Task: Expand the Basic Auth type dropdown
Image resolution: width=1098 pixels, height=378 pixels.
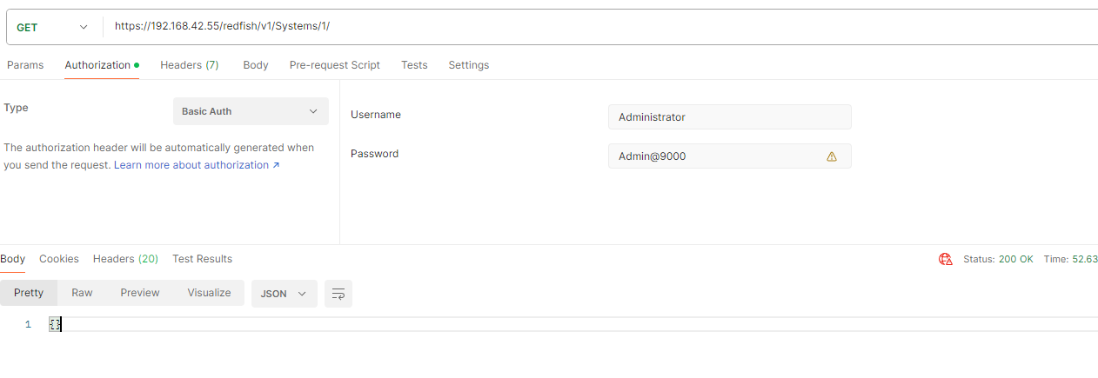Action: tap(251, 111)
